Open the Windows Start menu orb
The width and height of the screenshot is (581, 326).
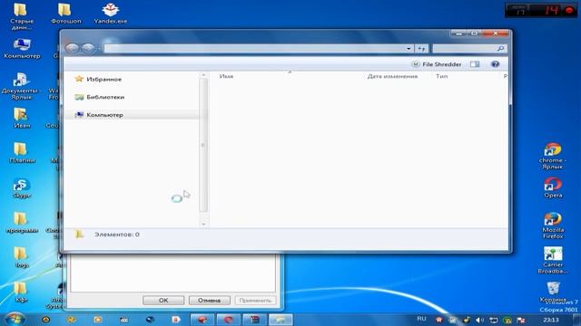[x=15, y=319]
